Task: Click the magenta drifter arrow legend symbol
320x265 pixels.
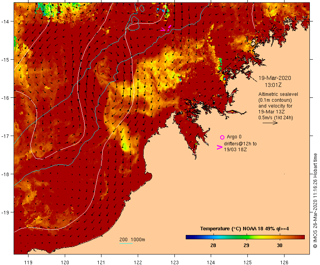Action: click(220, 147)
